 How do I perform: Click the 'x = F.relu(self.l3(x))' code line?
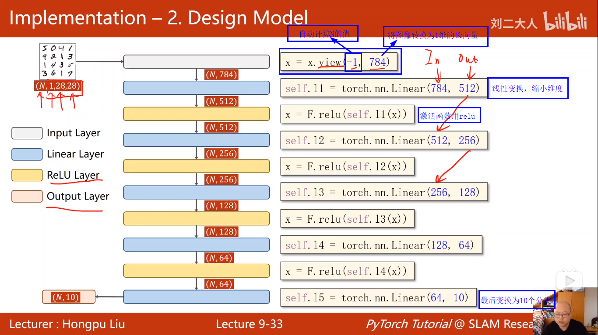coord(347,219)
